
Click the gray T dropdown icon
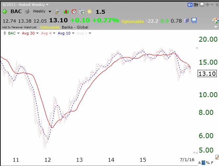[196, 5]
